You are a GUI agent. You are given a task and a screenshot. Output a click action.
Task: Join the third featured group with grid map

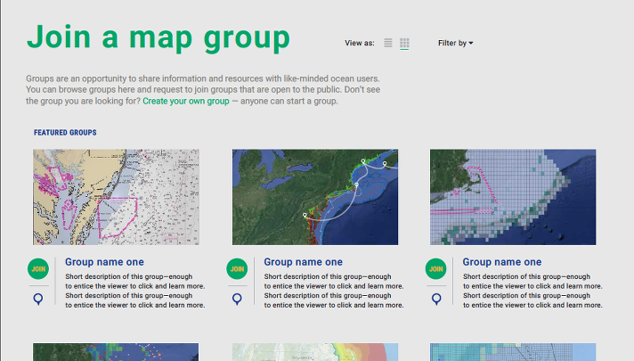click(436, 268)
